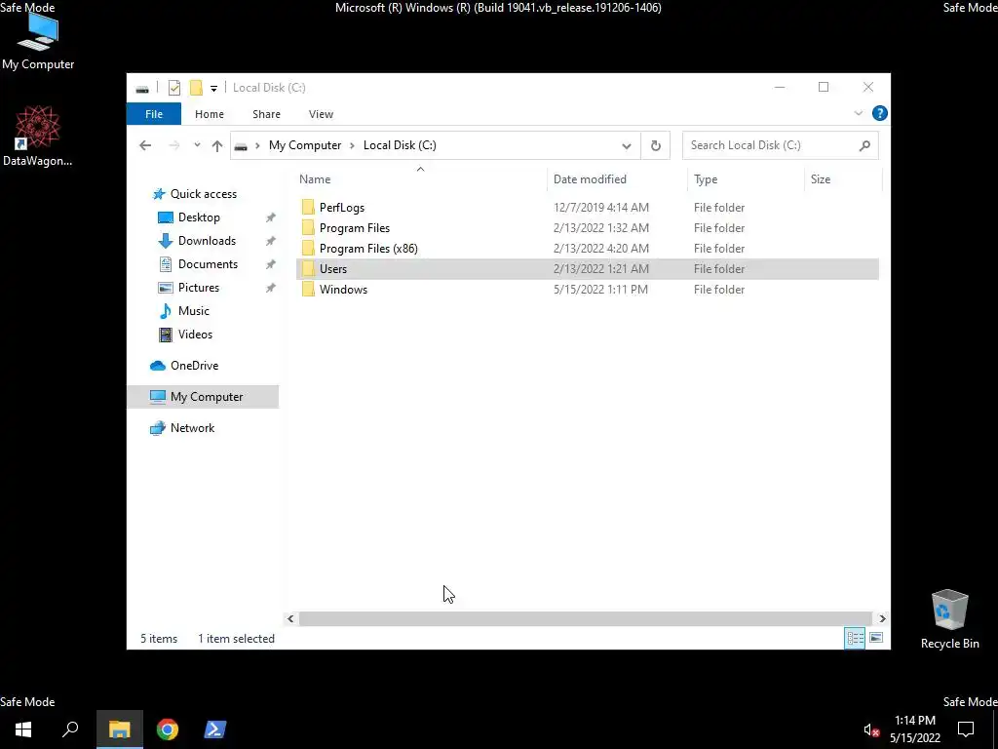Open Customize Quick Access Toolbar dropdown

click(x=213, y=89)
